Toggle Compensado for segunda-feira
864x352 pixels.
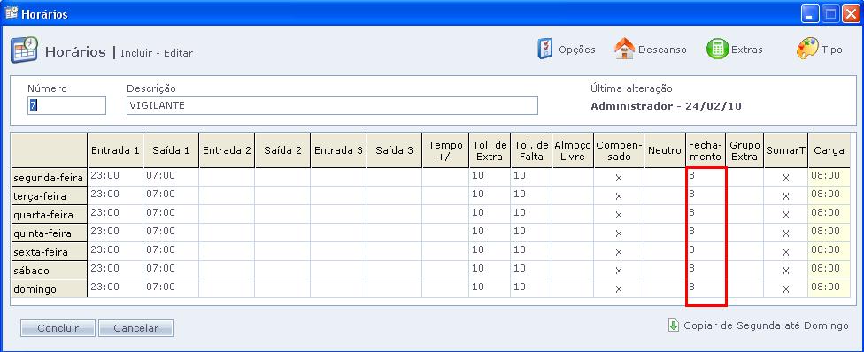(618, 178)
